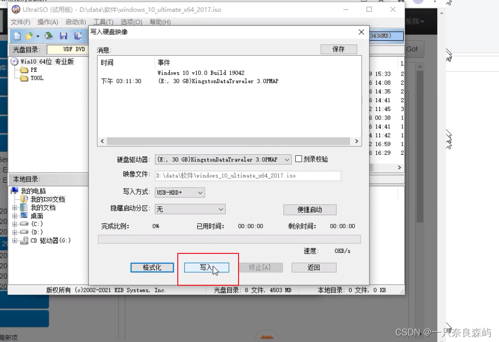Image resolution: width=499 pixels, height=342 pixels.
Task: Click the Go! button in browser window
Action: pyautogui.click(x=412, y=49)
